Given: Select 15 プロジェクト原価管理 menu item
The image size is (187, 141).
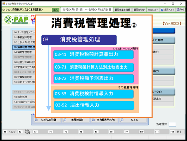Looking at the screenshot, I should [24, 107].
